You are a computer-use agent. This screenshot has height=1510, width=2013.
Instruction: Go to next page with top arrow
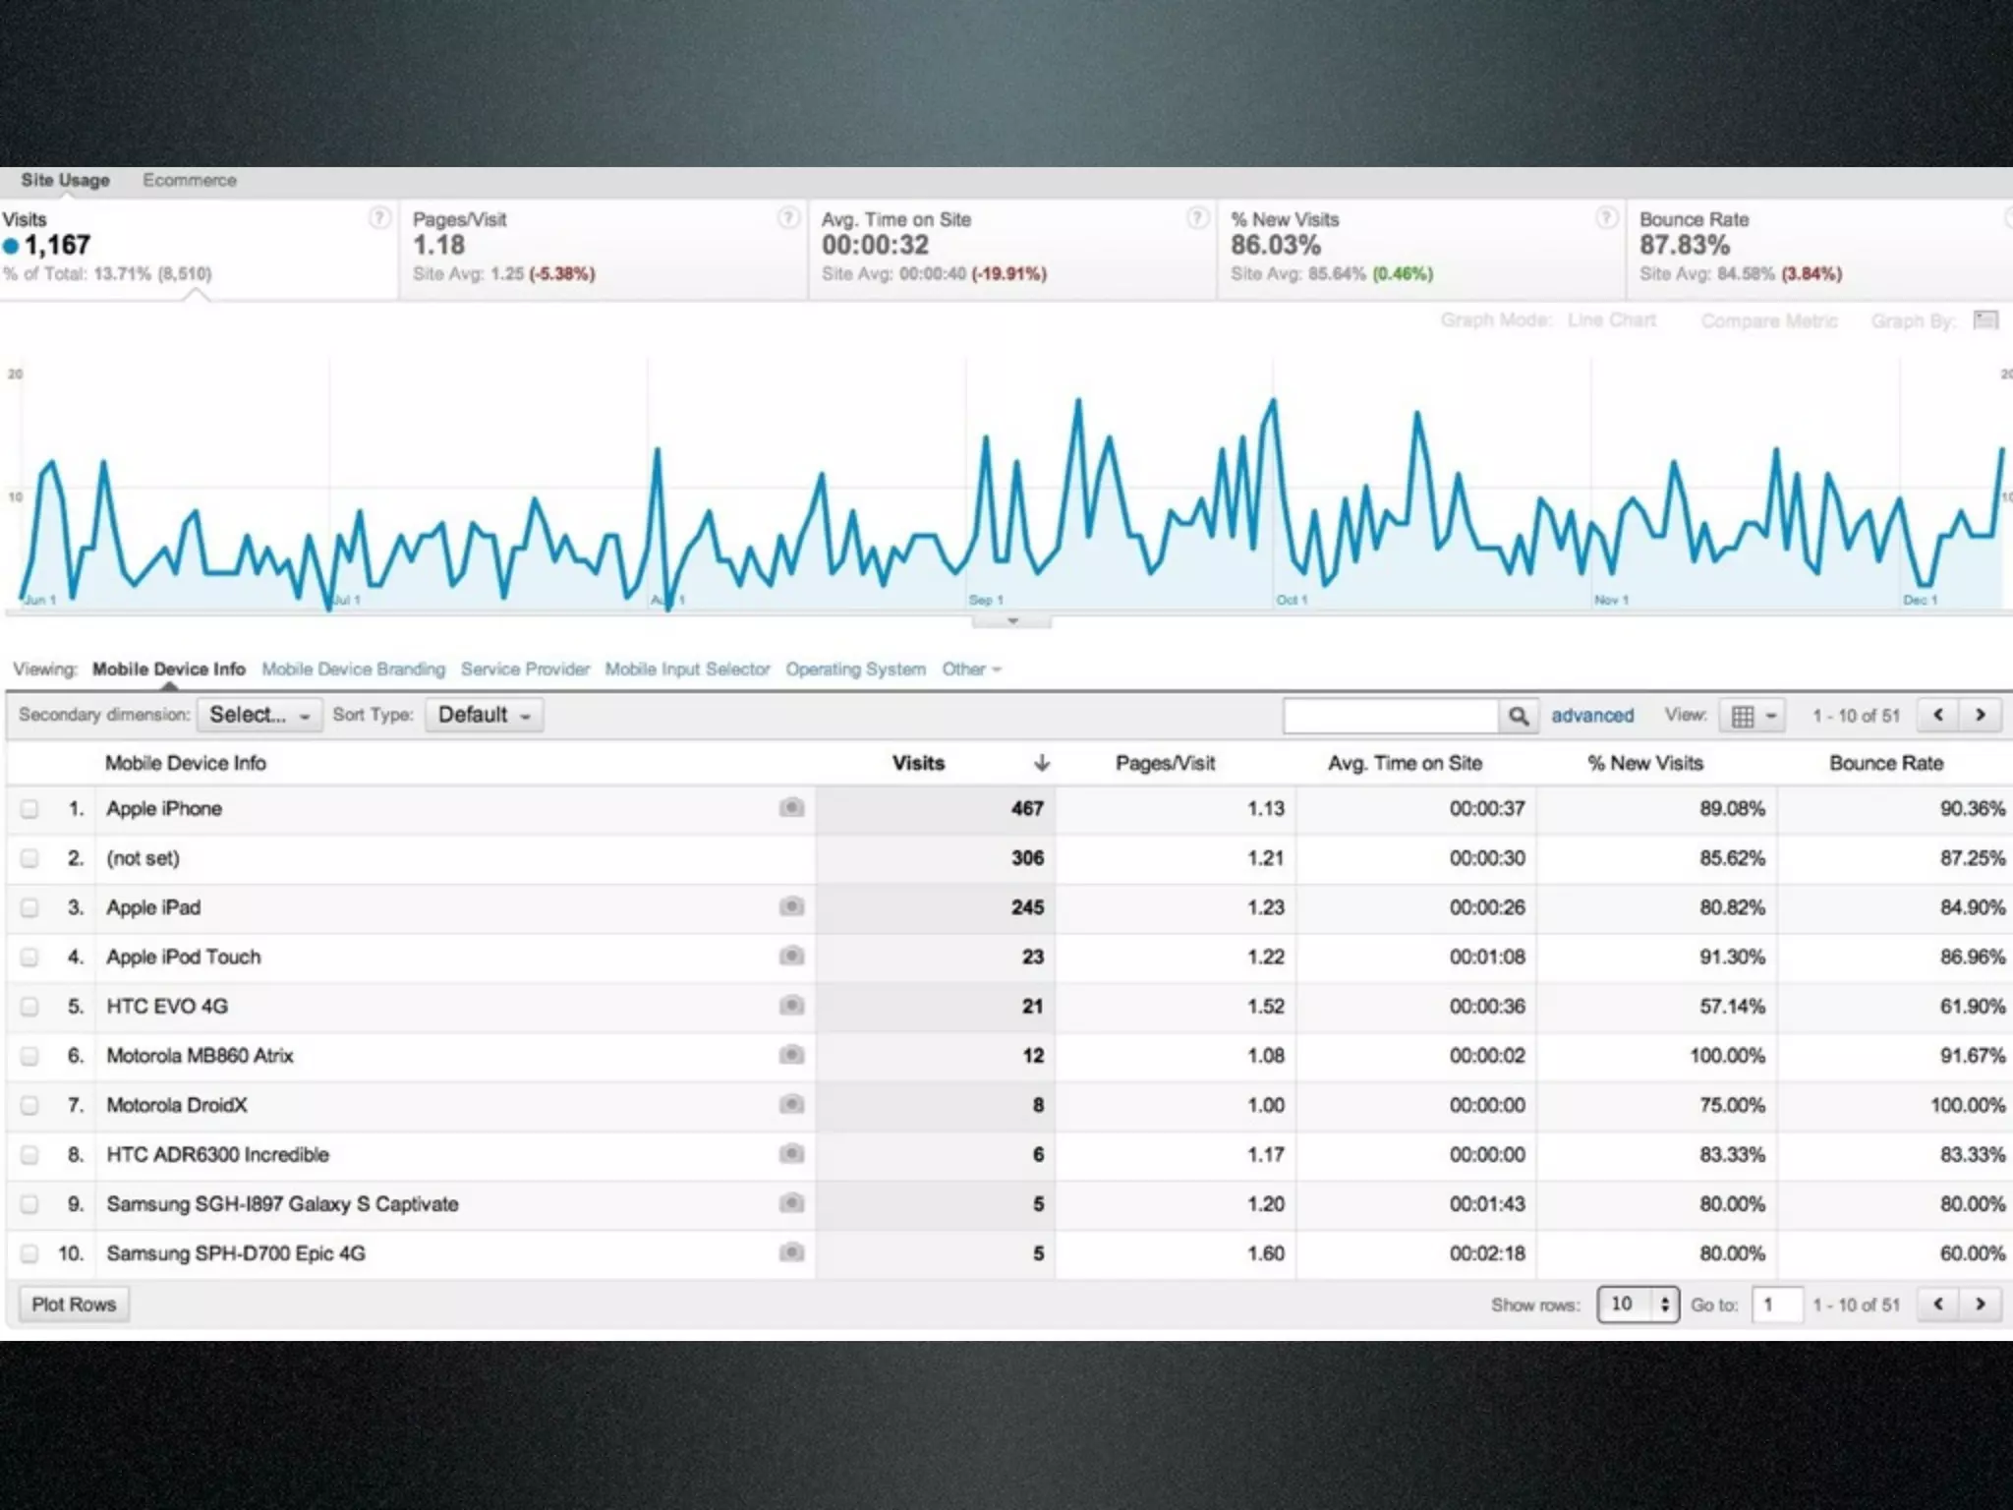point(1980,715)
